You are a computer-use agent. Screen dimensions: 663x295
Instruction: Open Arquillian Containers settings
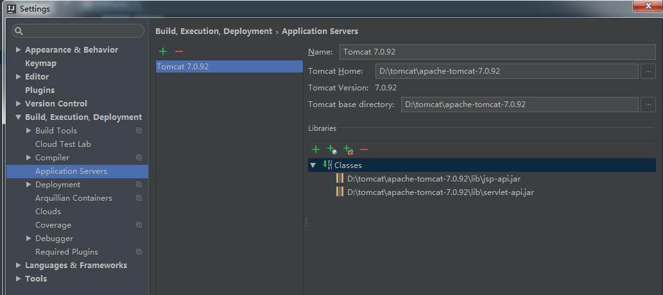[x=74, y=198]
